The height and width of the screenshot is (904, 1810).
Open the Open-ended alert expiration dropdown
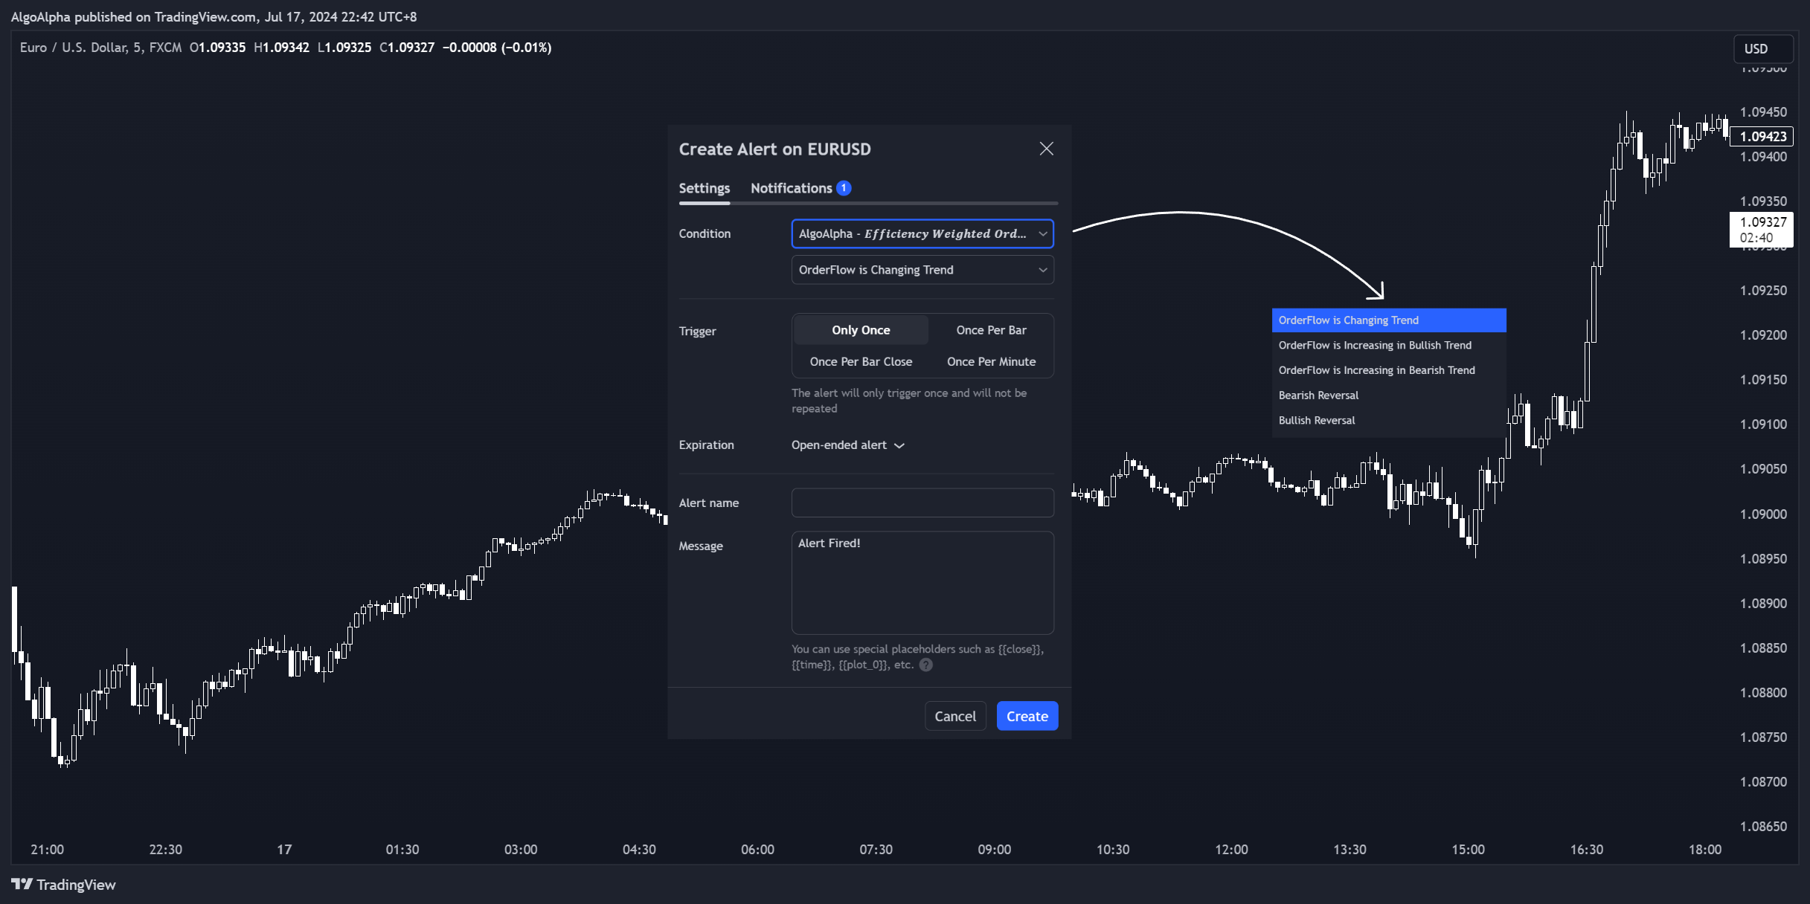pos(847,445)
